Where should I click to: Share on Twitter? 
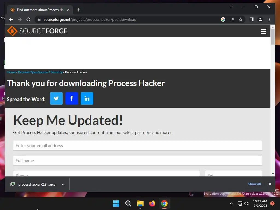click(x=56, y=98)
